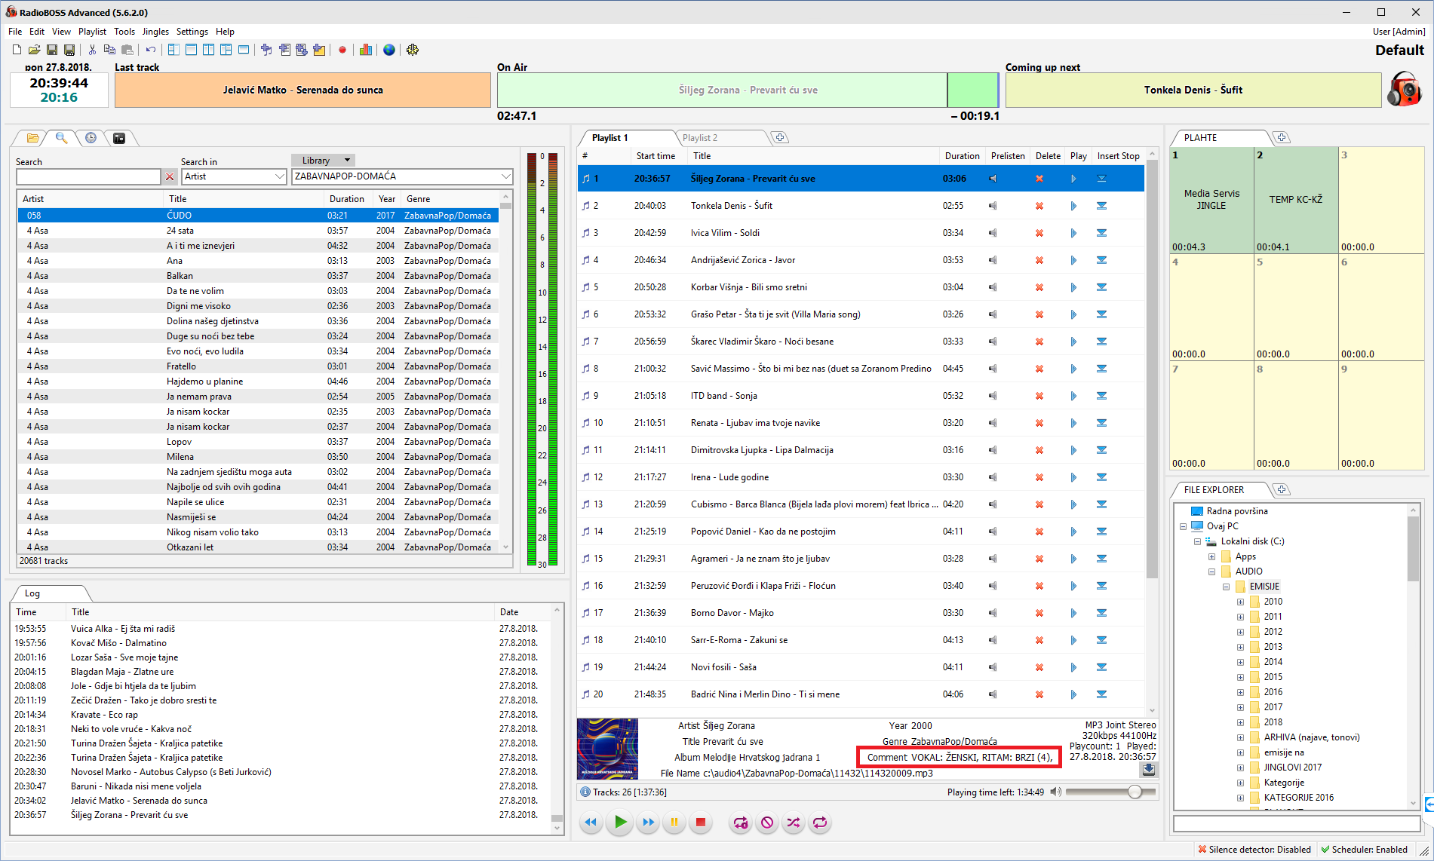
Task: Toggle repeat-one track mode
Action: pos(741,823)
